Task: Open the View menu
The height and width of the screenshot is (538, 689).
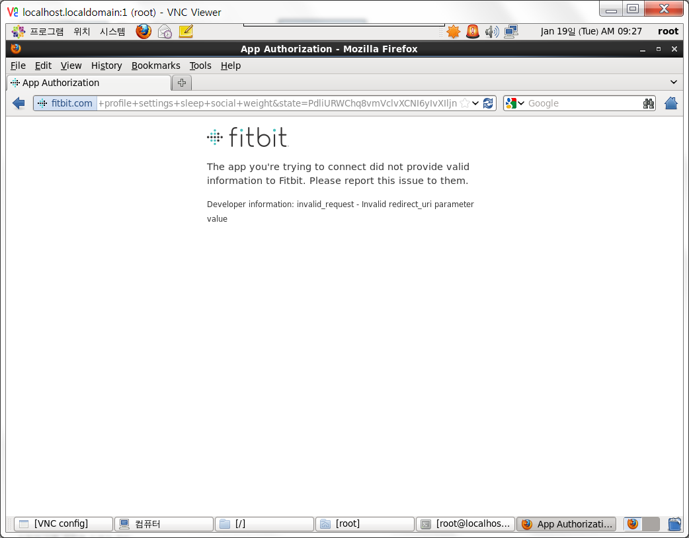Action: coord(71,66)
